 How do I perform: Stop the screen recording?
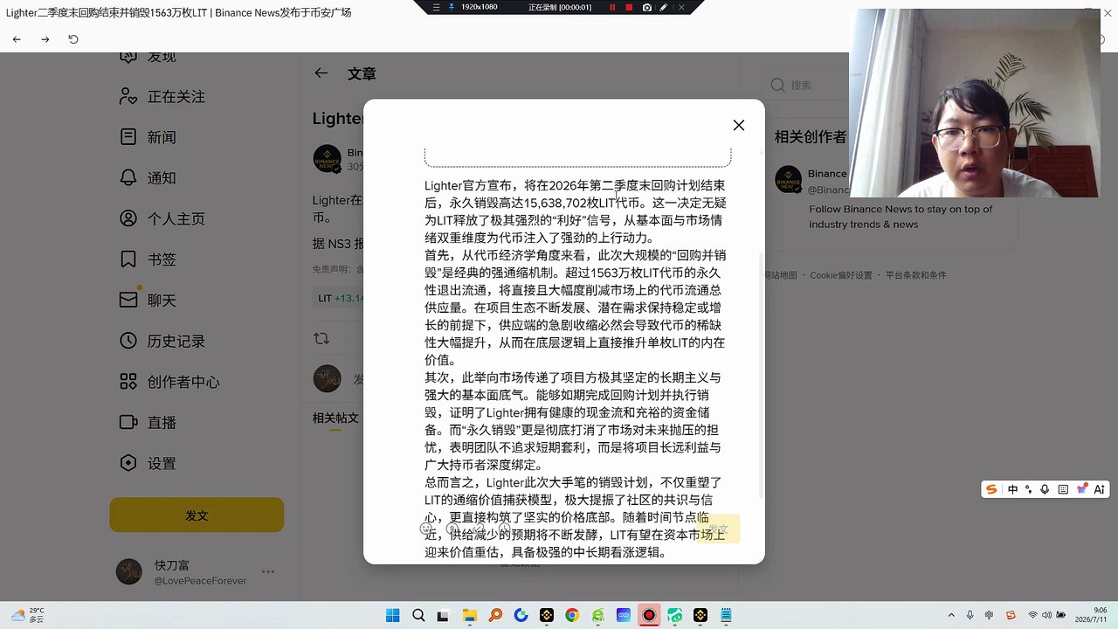tap(629, 7)
